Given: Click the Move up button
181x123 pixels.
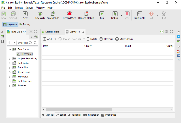Looking at the screenshot, I should coord(106,39).
